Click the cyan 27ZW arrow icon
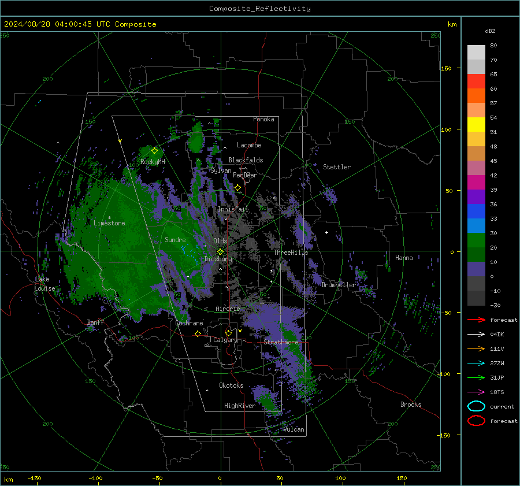Image resolution: width=520 pixels, height=486 pixels. click(476, 363)
